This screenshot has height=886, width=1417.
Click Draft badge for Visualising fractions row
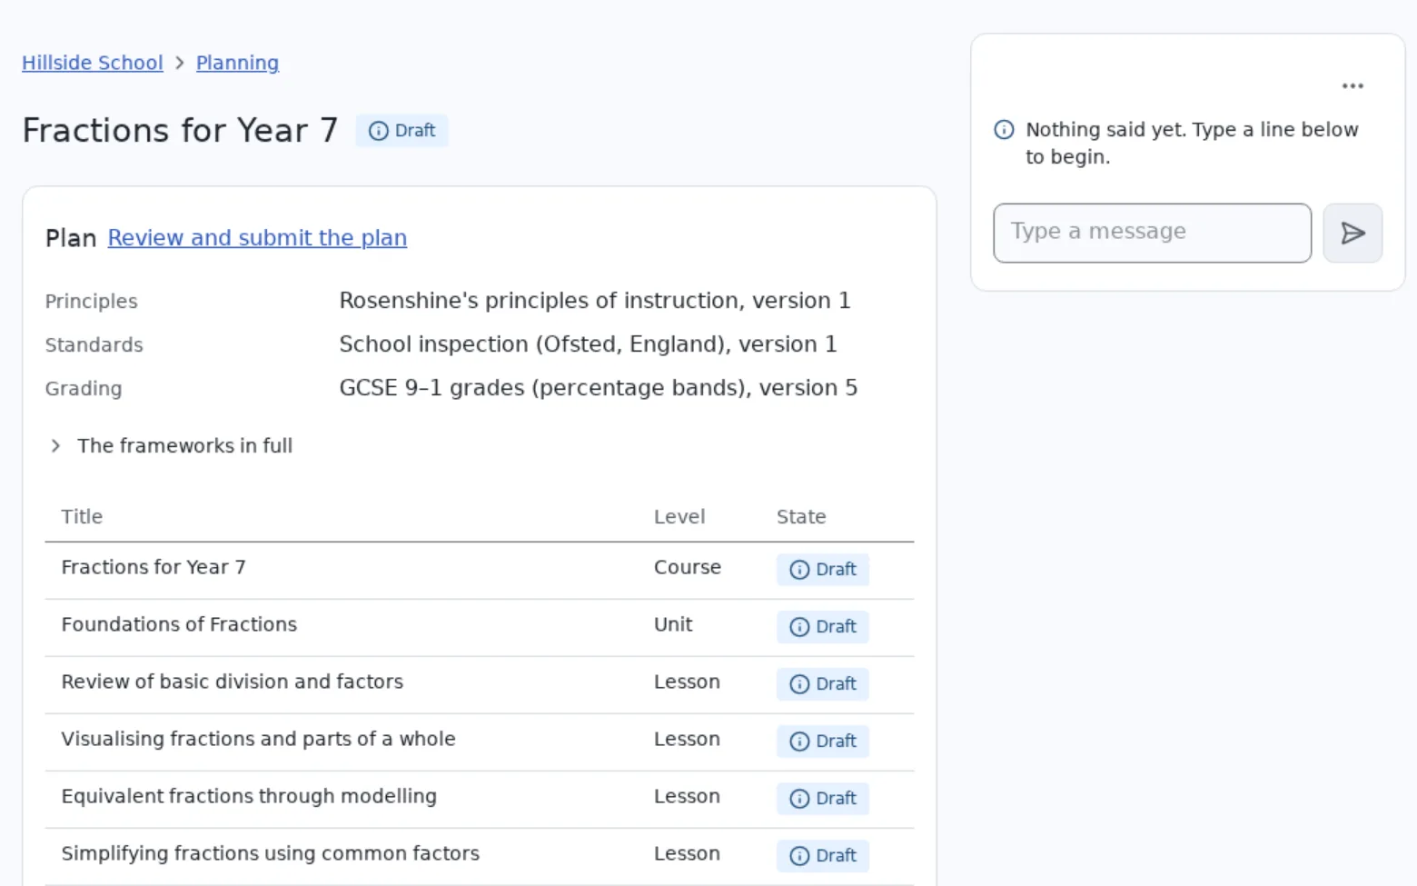tap(823, 742)
